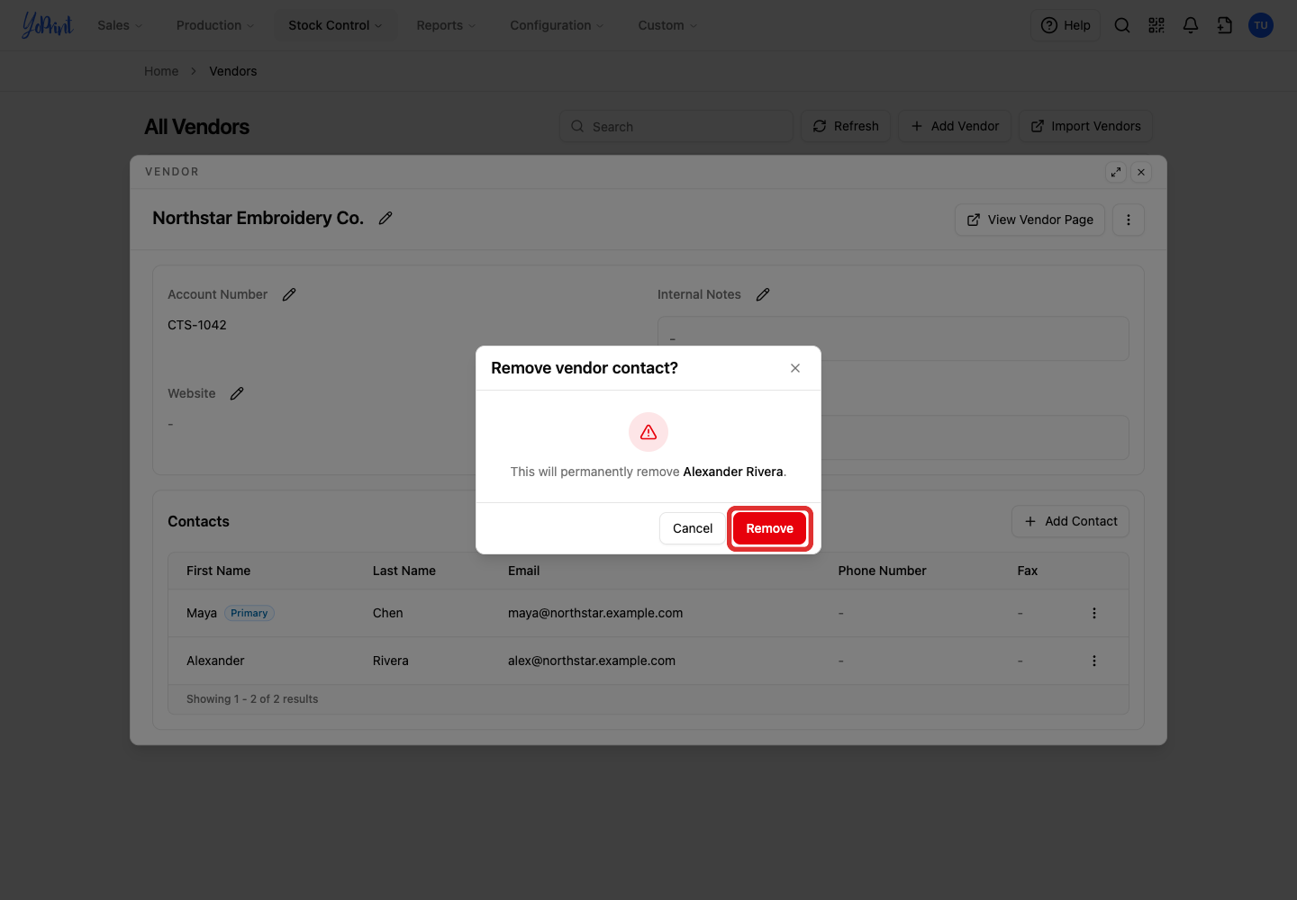Click the Primary badge next to Maya

(x=249, y=613)
